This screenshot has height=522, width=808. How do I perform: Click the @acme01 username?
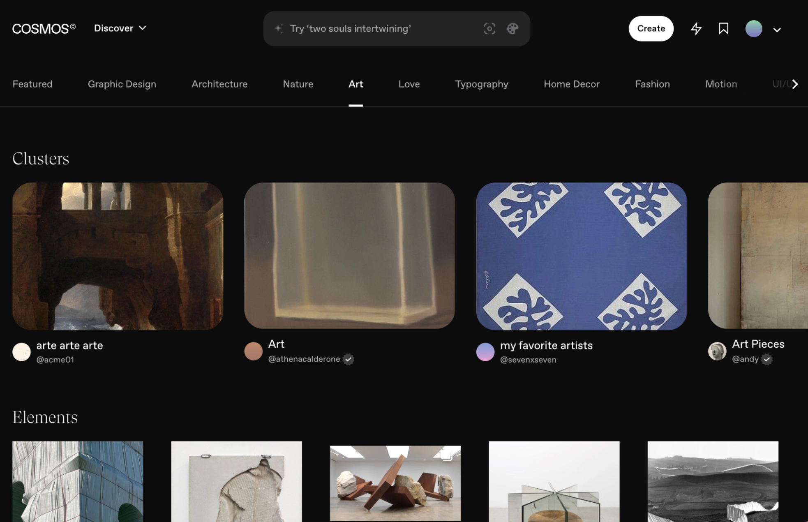pos(55,360)
